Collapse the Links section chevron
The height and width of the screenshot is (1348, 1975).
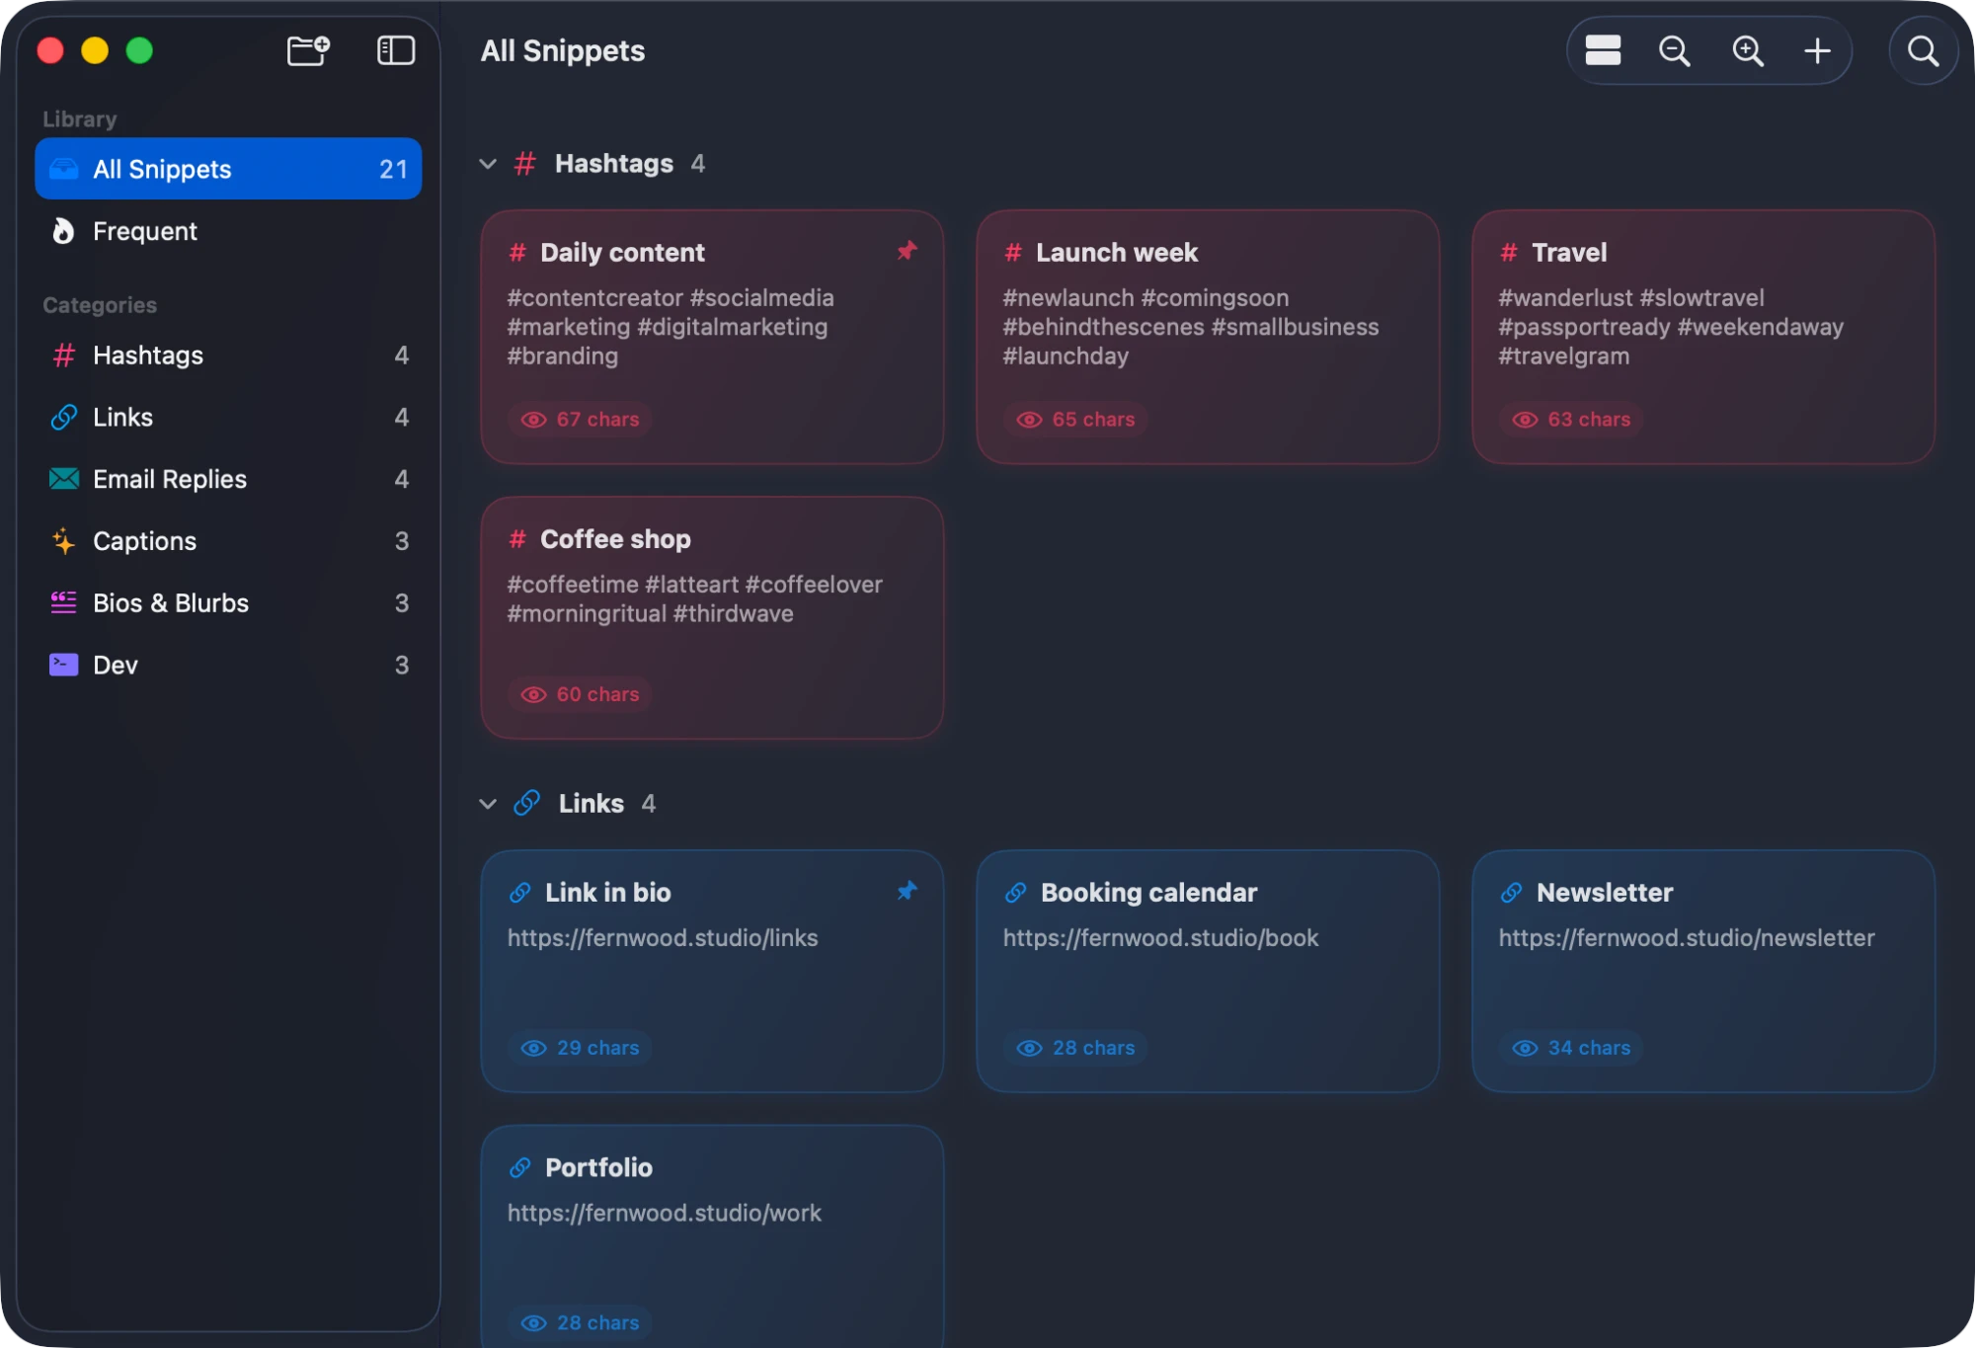[488, 804]
